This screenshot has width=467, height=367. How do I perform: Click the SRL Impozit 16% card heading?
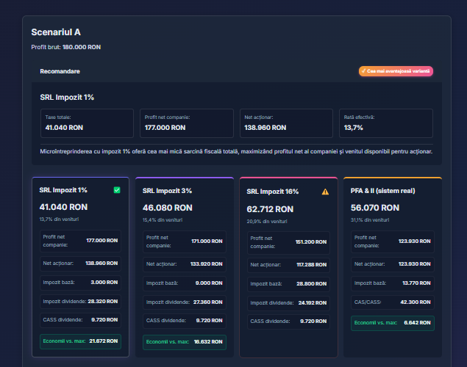[272, 192]
